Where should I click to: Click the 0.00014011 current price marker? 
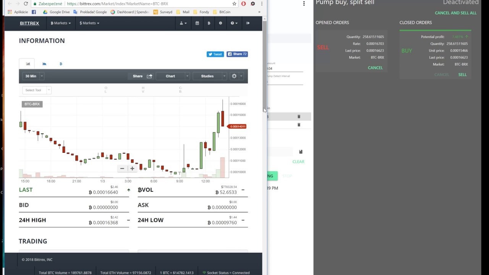point(237,126)
